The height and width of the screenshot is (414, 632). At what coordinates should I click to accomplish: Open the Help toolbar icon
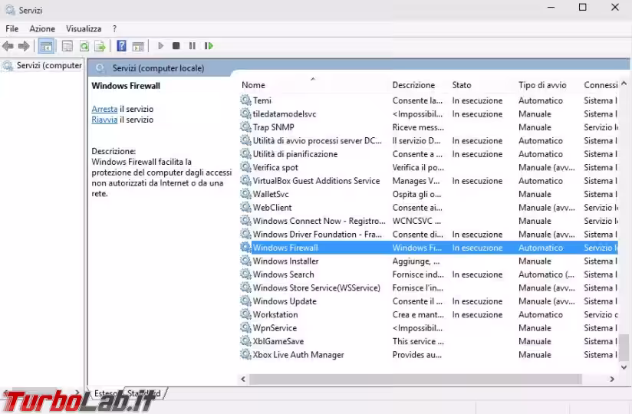[122, 46]
